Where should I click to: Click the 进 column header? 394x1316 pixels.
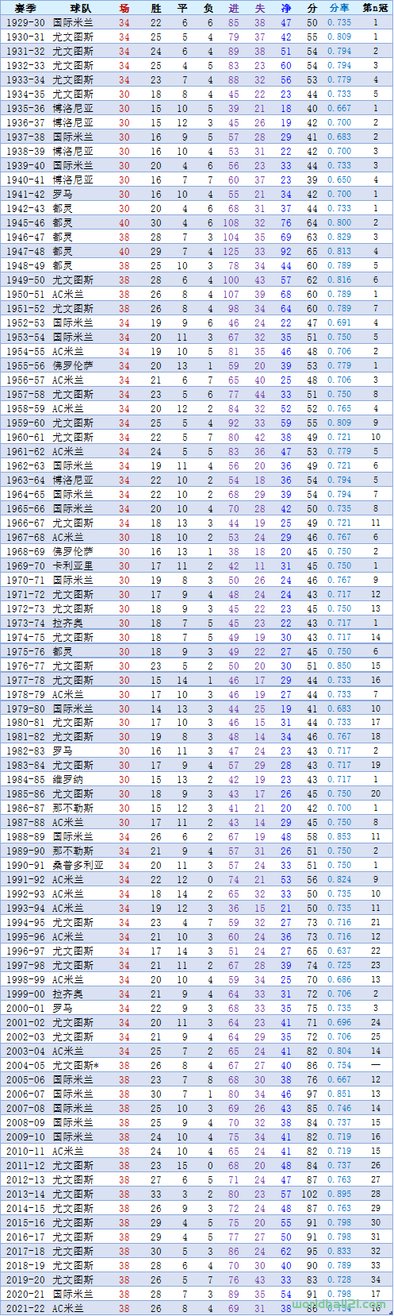234,8
